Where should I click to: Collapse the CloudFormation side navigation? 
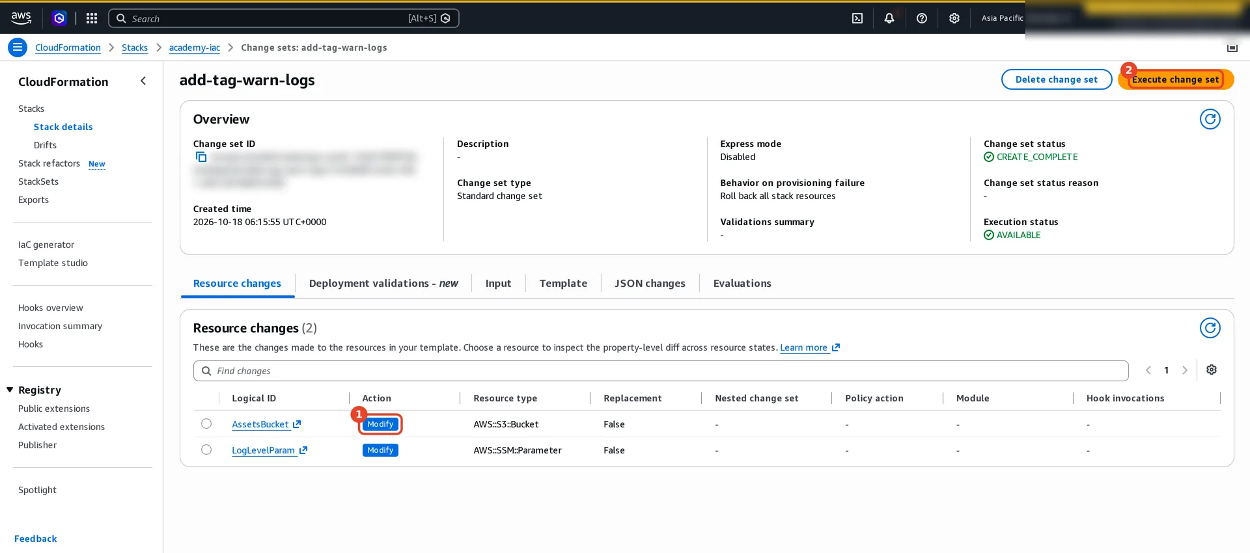click(143, 81)
